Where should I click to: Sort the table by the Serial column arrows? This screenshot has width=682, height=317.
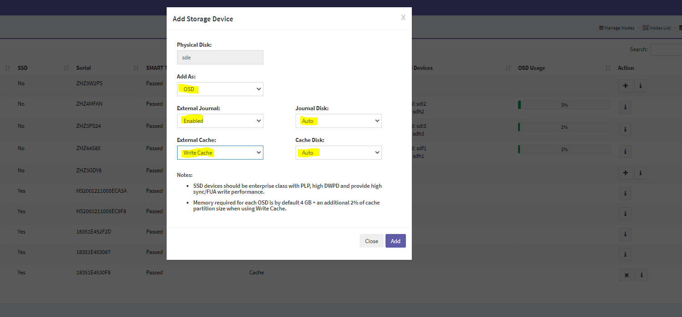point(136,68)
